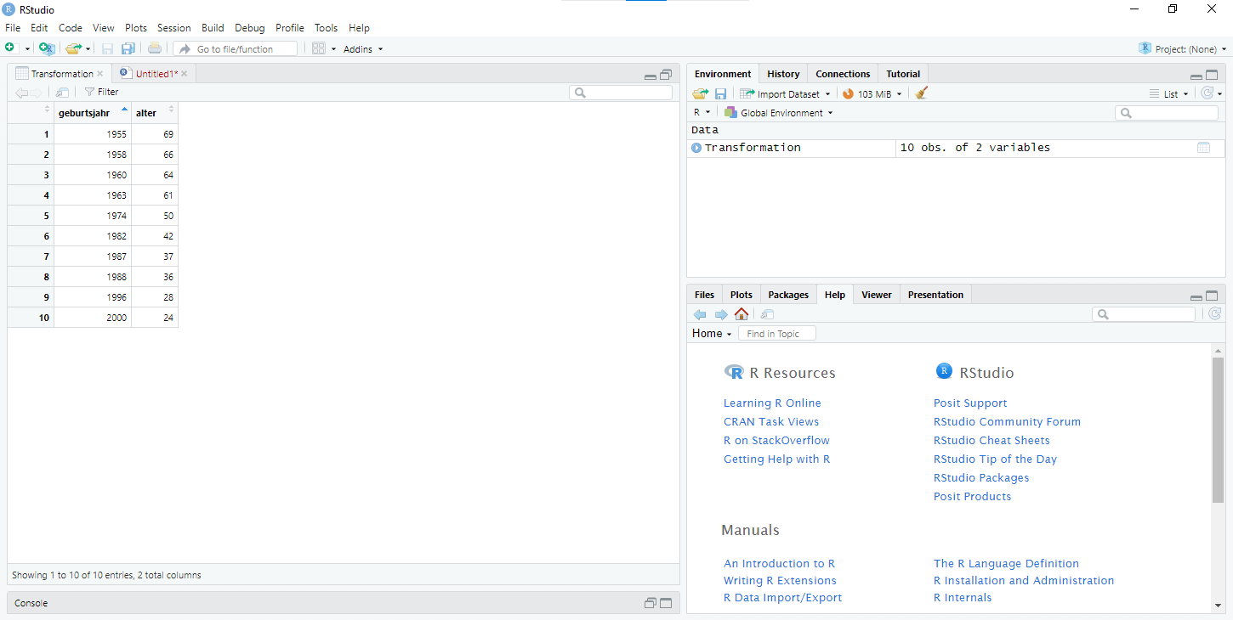Open the R language dropdown in Environment

pos(702,112)
